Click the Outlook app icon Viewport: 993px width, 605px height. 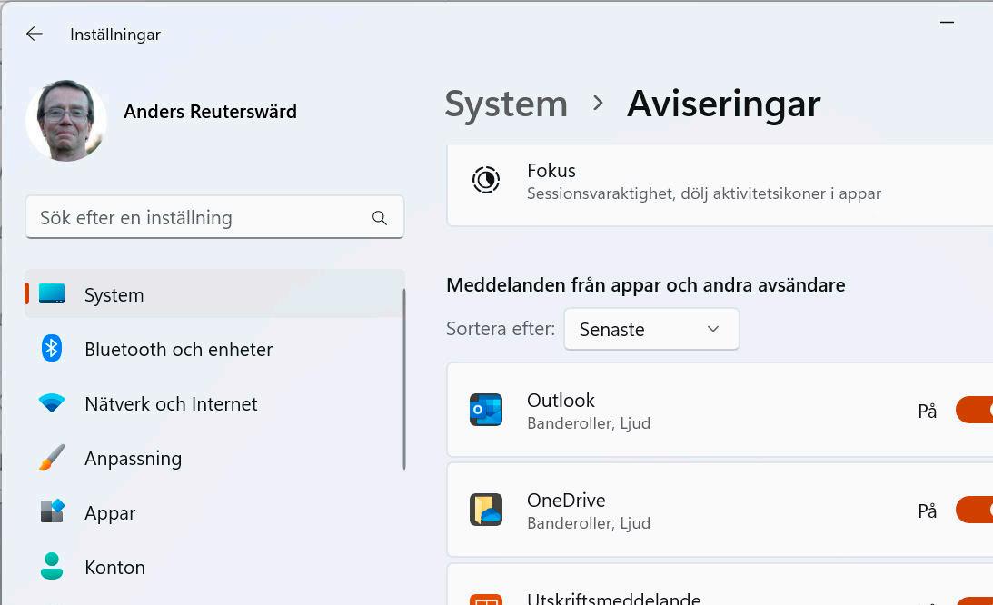click(486, 410)
